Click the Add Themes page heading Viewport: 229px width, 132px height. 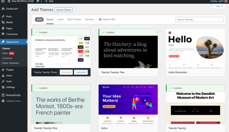(42, 10)
